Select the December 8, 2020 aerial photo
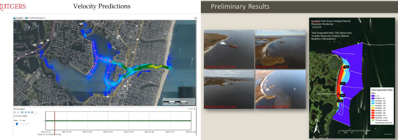 tap(229, 90)
